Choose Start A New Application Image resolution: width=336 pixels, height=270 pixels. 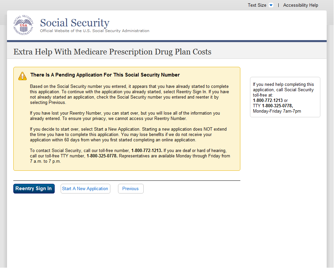[x=85, y=189]
